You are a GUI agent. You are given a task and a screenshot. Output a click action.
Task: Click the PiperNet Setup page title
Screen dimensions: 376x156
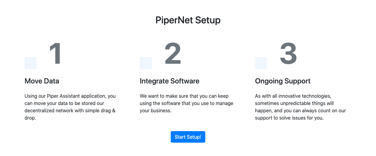click(188, 20)
